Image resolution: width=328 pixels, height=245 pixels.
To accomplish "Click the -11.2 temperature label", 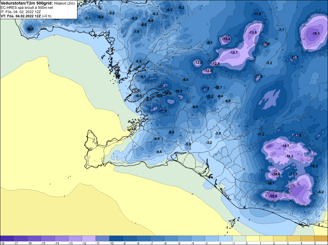I will tap(261, 134).
